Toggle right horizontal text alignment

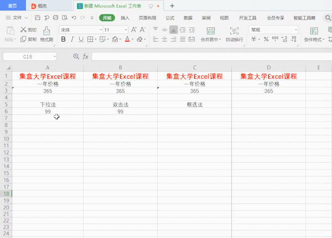click(173, 39)
